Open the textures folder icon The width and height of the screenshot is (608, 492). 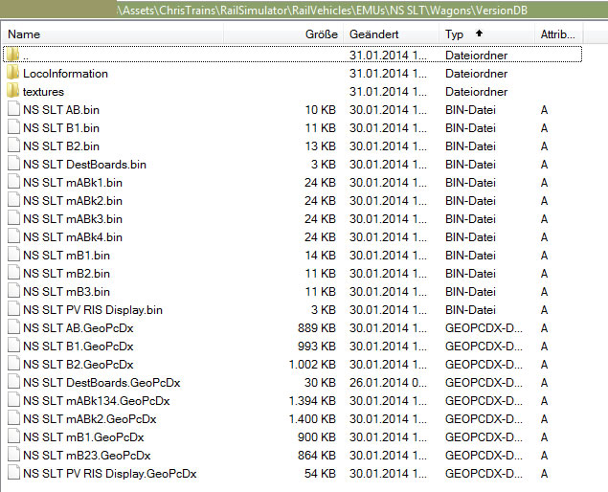[x=12, y=91]
